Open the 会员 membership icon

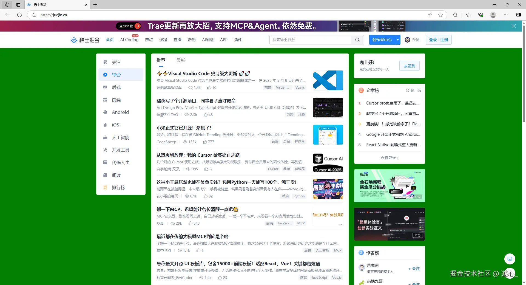pos(407,39)
